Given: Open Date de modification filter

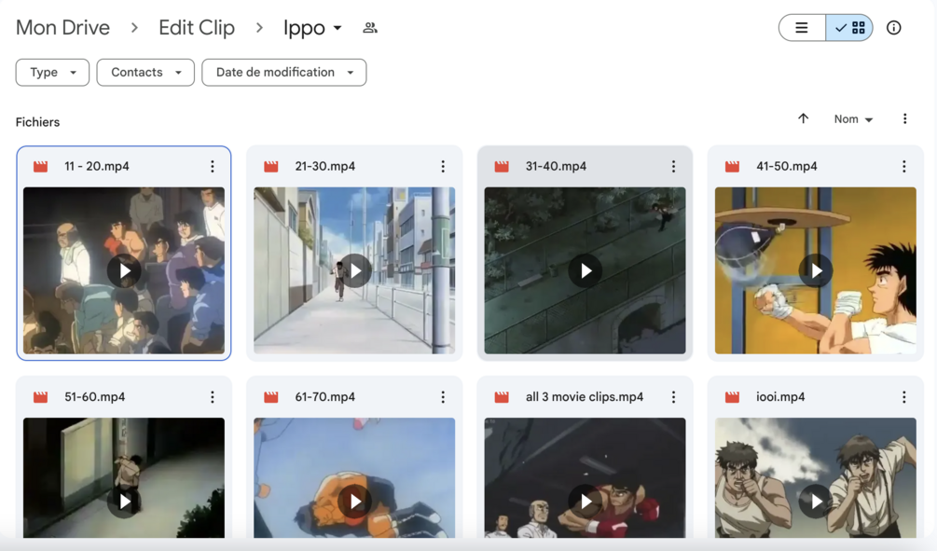Looking at the screenshot, I should (x=284, y=73).
